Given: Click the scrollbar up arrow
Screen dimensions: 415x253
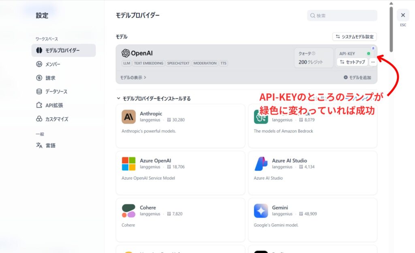Looking at the screenshot, I should click(x=391, y=3).
